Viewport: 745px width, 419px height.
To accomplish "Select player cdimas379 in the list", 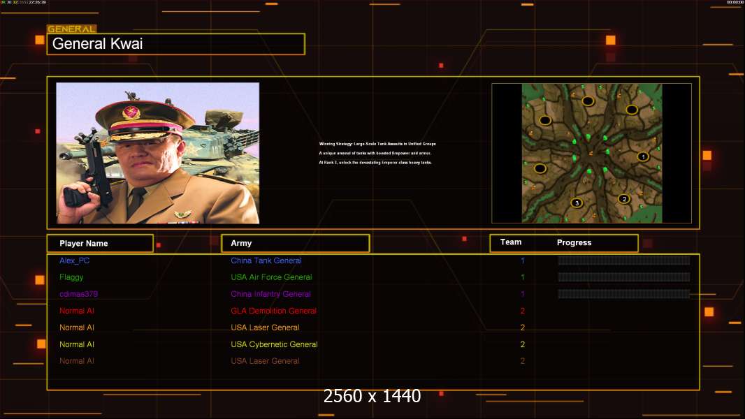I will point(78,294).
